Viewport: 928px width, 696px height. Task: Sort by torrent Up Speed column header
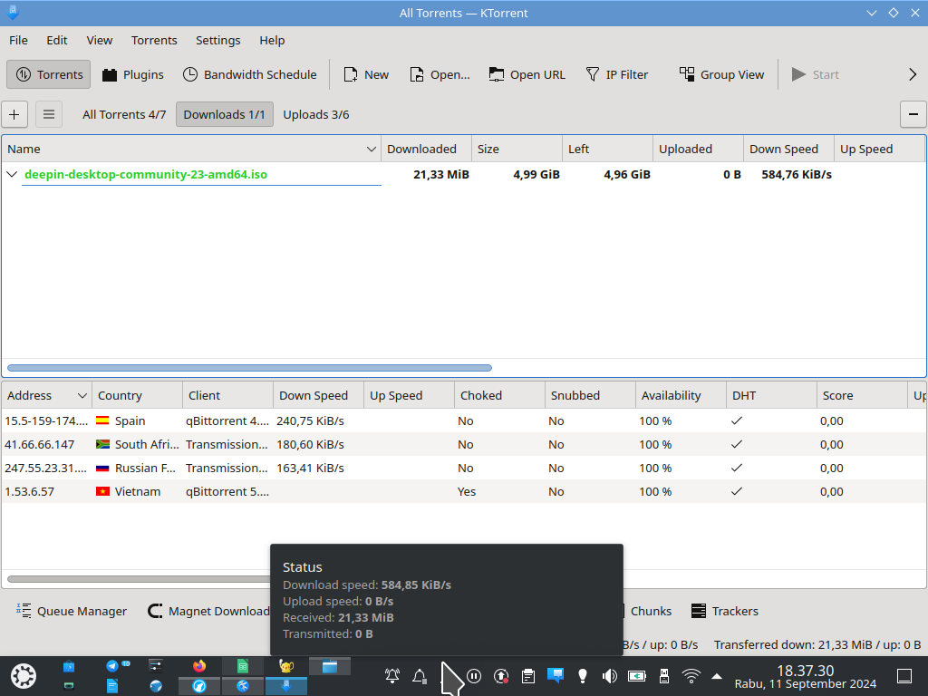click(879, 150)
